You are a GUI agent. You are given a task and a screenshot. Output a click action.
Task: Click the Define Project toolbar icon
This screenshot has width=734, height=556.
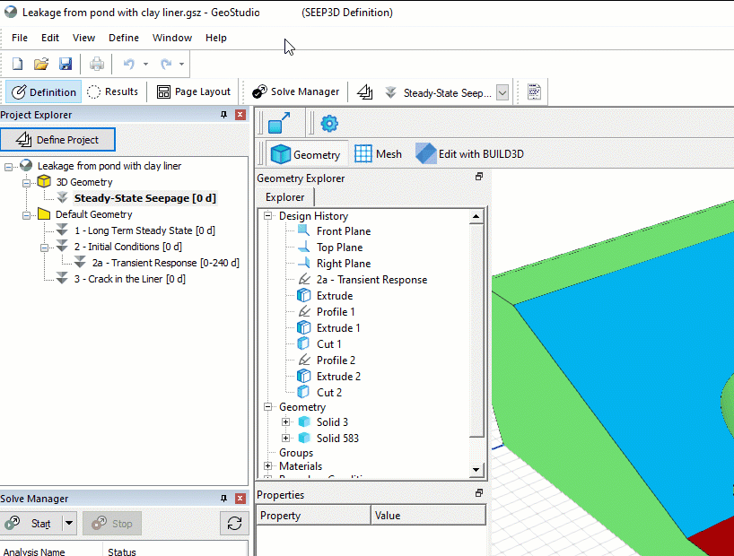pos(365,92)
